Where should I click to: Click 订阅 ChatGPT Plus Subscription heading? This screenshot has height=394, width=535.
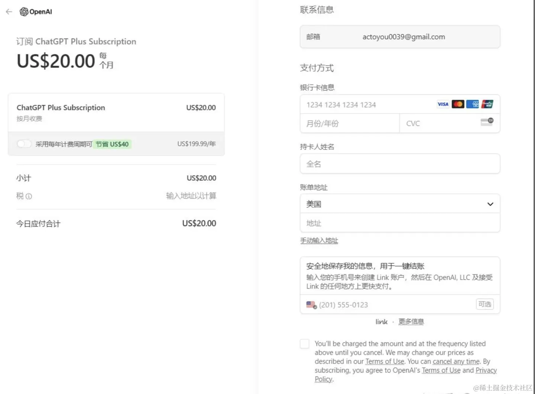(76, 42)
